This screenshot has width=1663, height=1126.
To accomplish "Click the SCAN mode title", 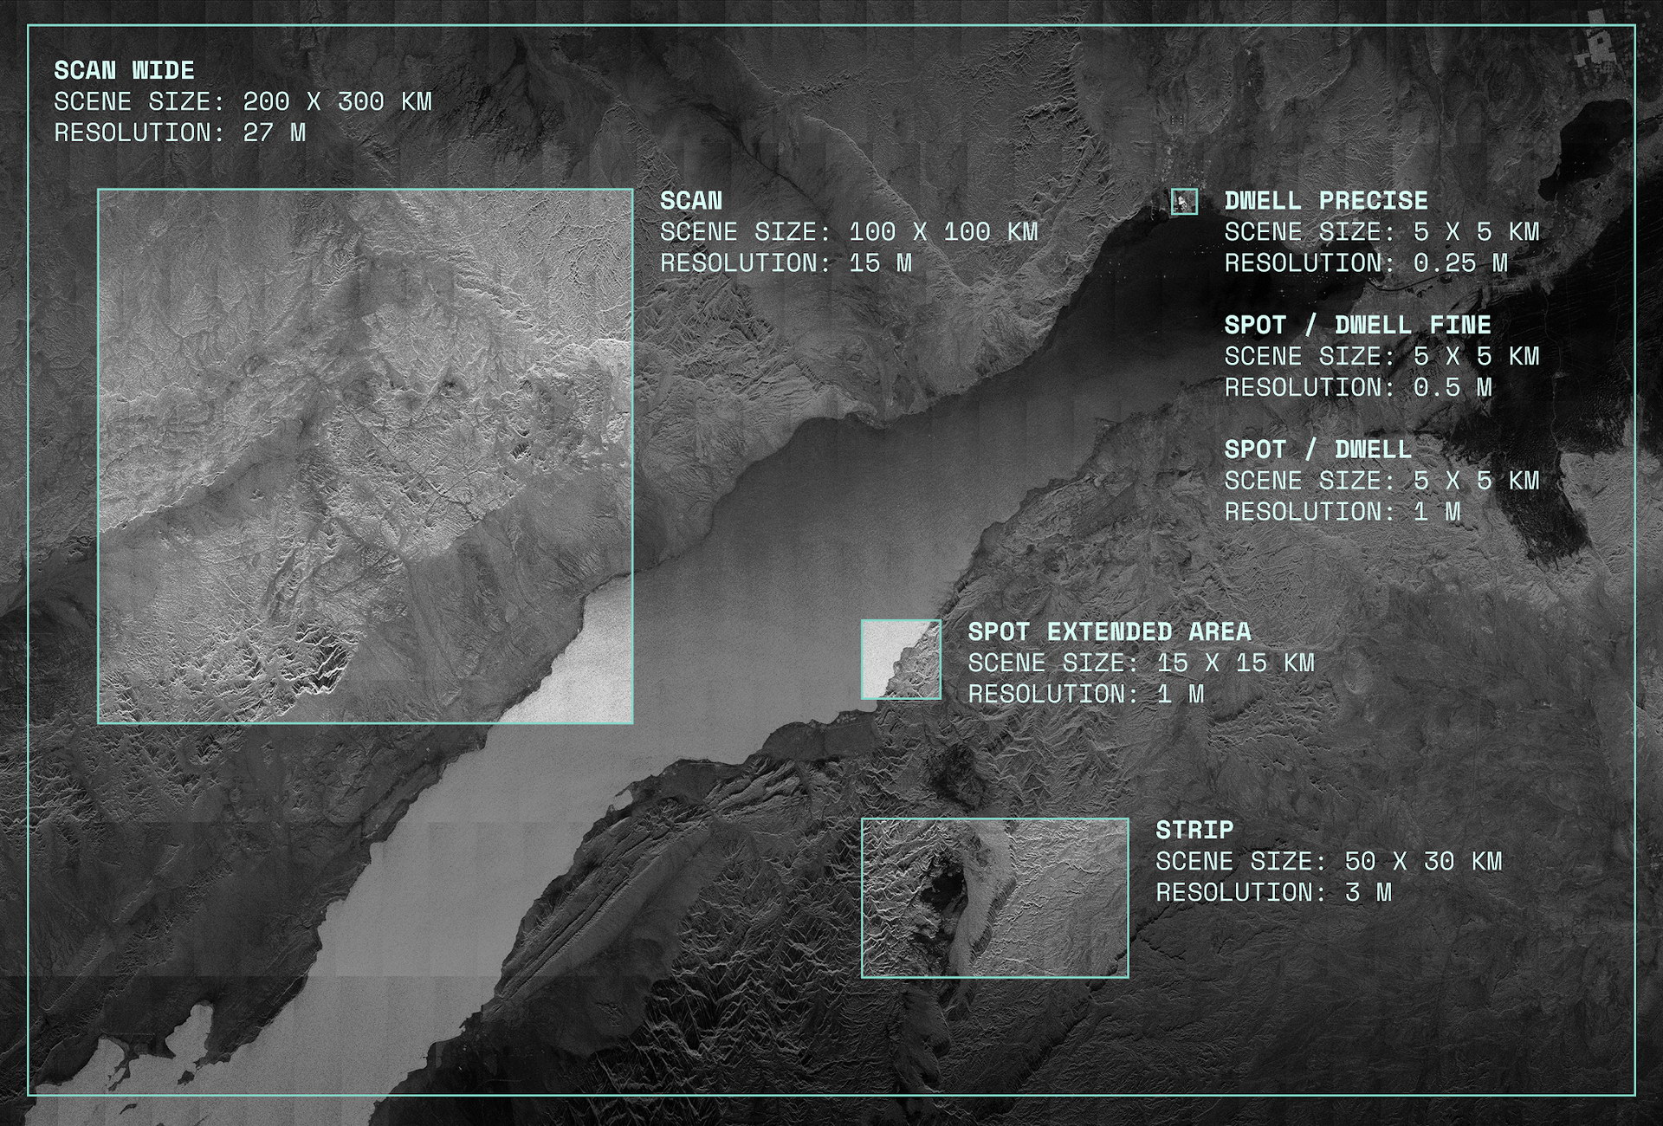I will (x=690, y=200).
